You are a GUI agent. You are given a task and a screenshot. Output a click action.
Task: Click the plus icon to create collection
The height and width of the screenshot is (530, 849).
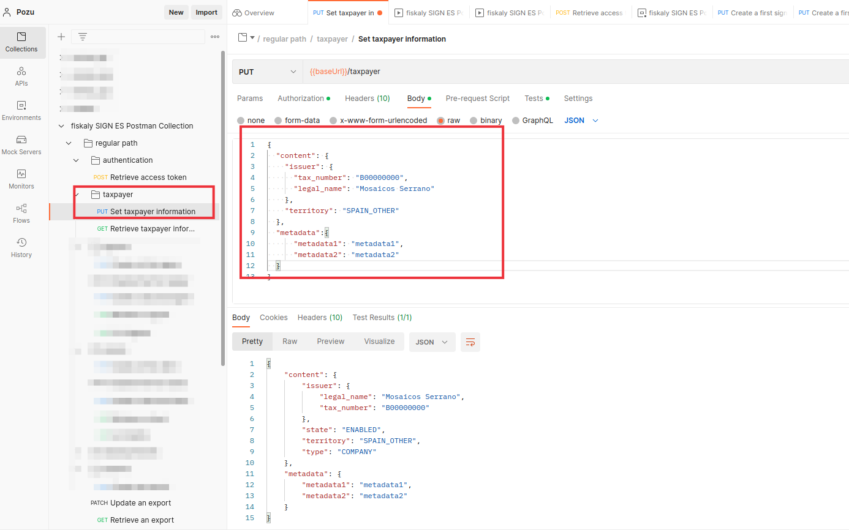61,37
